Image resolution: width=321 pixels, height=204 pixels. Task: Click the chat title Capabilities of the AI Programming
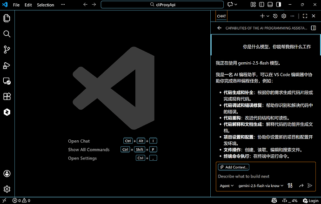point(266,28)
